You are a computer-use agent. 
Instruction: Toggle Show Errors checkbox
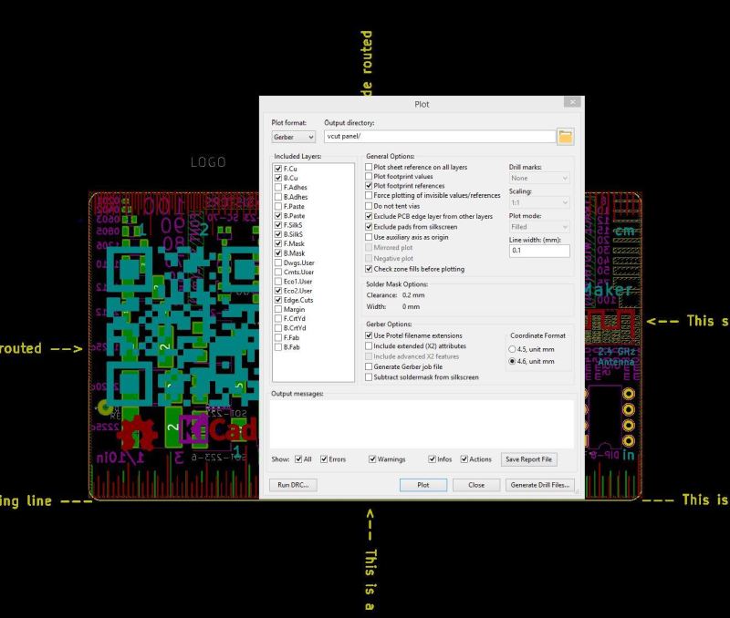(324, 459)
